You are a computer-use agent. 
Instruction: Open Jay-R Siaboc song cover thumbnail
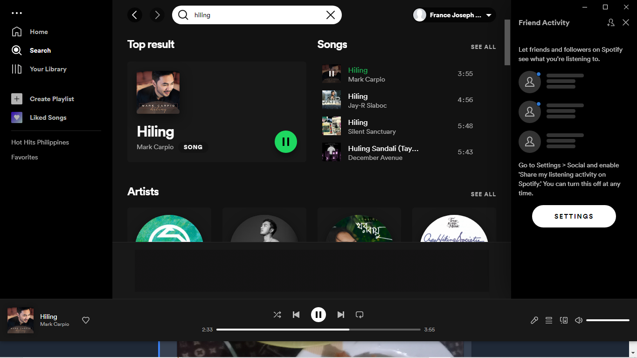pyautogui.click(x=332, y=100)
